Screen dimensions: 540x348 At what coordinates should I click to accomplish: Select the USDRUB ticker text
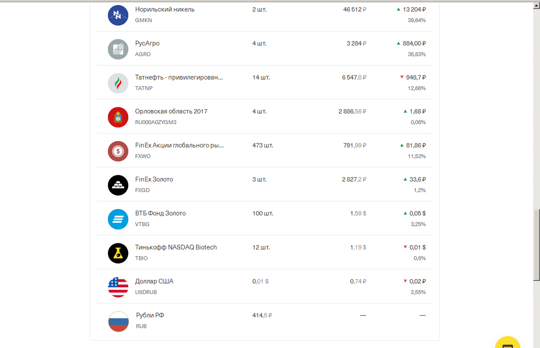[x=146, y=292]
